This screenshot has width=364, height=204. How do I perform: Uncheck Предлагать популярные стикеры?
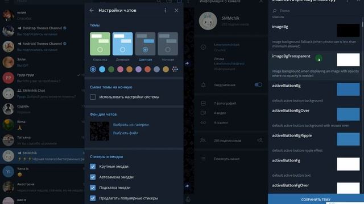pos(93,198)
